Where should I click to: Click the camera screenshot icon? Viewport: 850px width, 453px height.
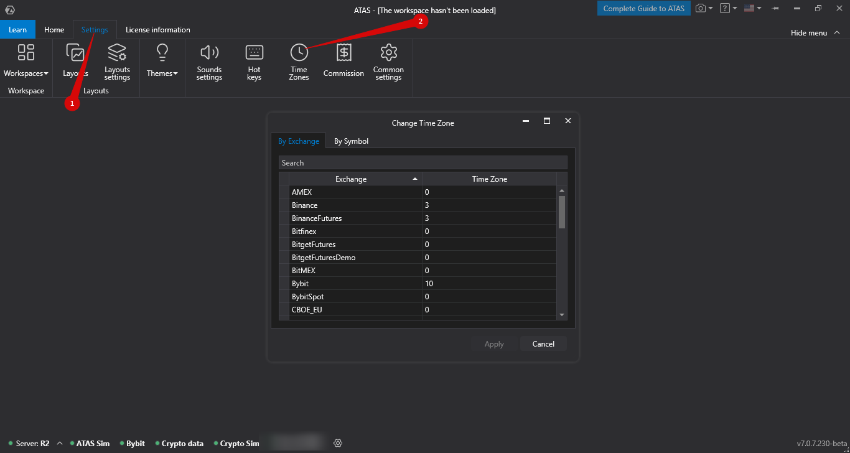[x=701, y=8]
